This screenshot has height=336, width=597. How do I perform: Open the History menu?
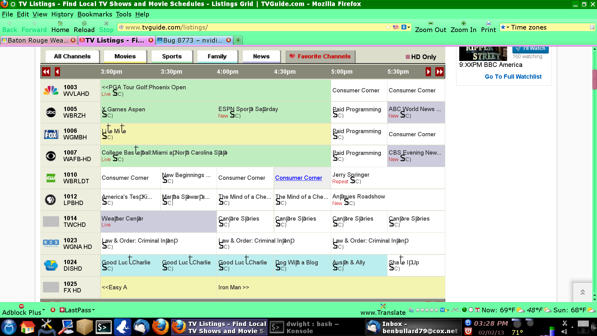[x=62, y=14]
